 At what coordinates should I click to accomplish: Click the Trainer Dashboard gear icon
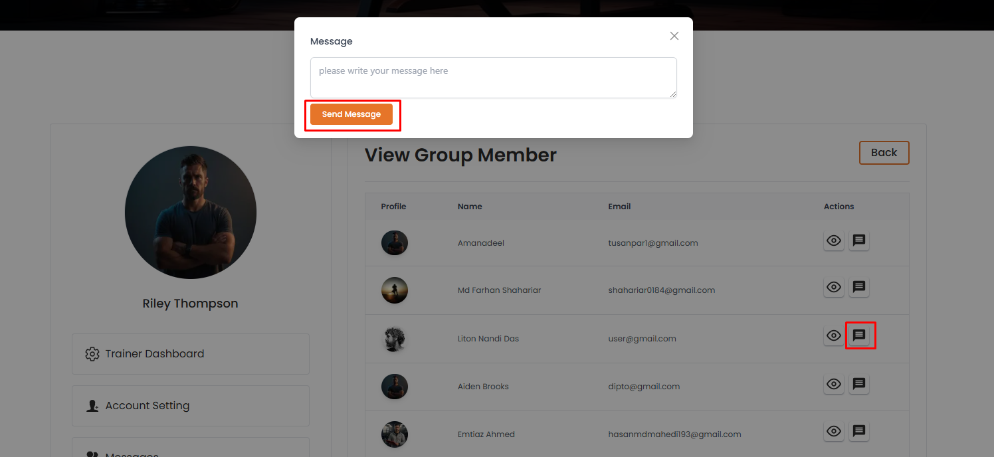point(92,354)
